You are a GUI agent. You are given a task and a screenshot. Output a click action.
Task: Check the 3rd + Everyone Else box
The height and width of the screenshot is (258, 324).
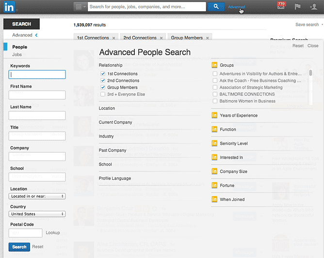point(103,94)
